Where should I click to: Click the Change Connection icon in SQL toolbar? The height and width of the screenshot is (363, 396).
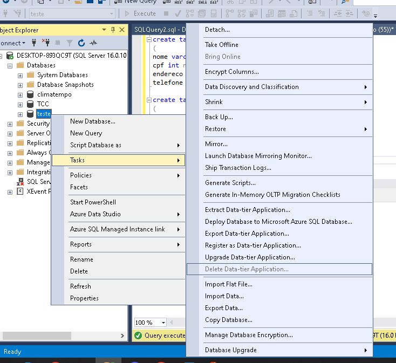click(17, 13)
